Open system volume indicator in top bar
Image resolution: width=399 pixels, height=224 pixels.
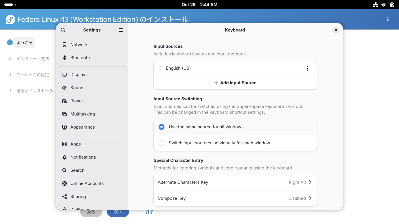(x=384, y=5)
